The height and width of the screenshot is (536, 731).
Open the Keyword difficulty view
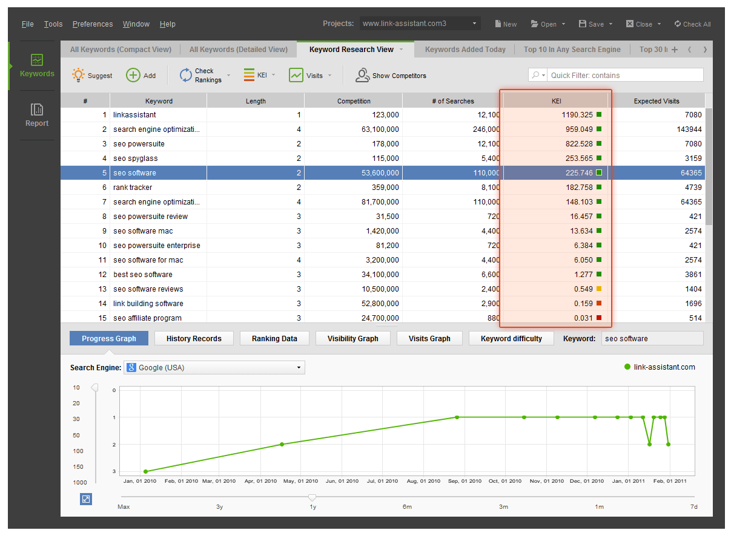[511, 338]
